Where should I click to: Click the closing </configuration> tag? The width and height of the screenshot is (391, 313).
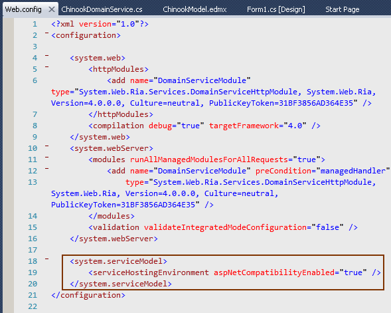pos(88,295)
